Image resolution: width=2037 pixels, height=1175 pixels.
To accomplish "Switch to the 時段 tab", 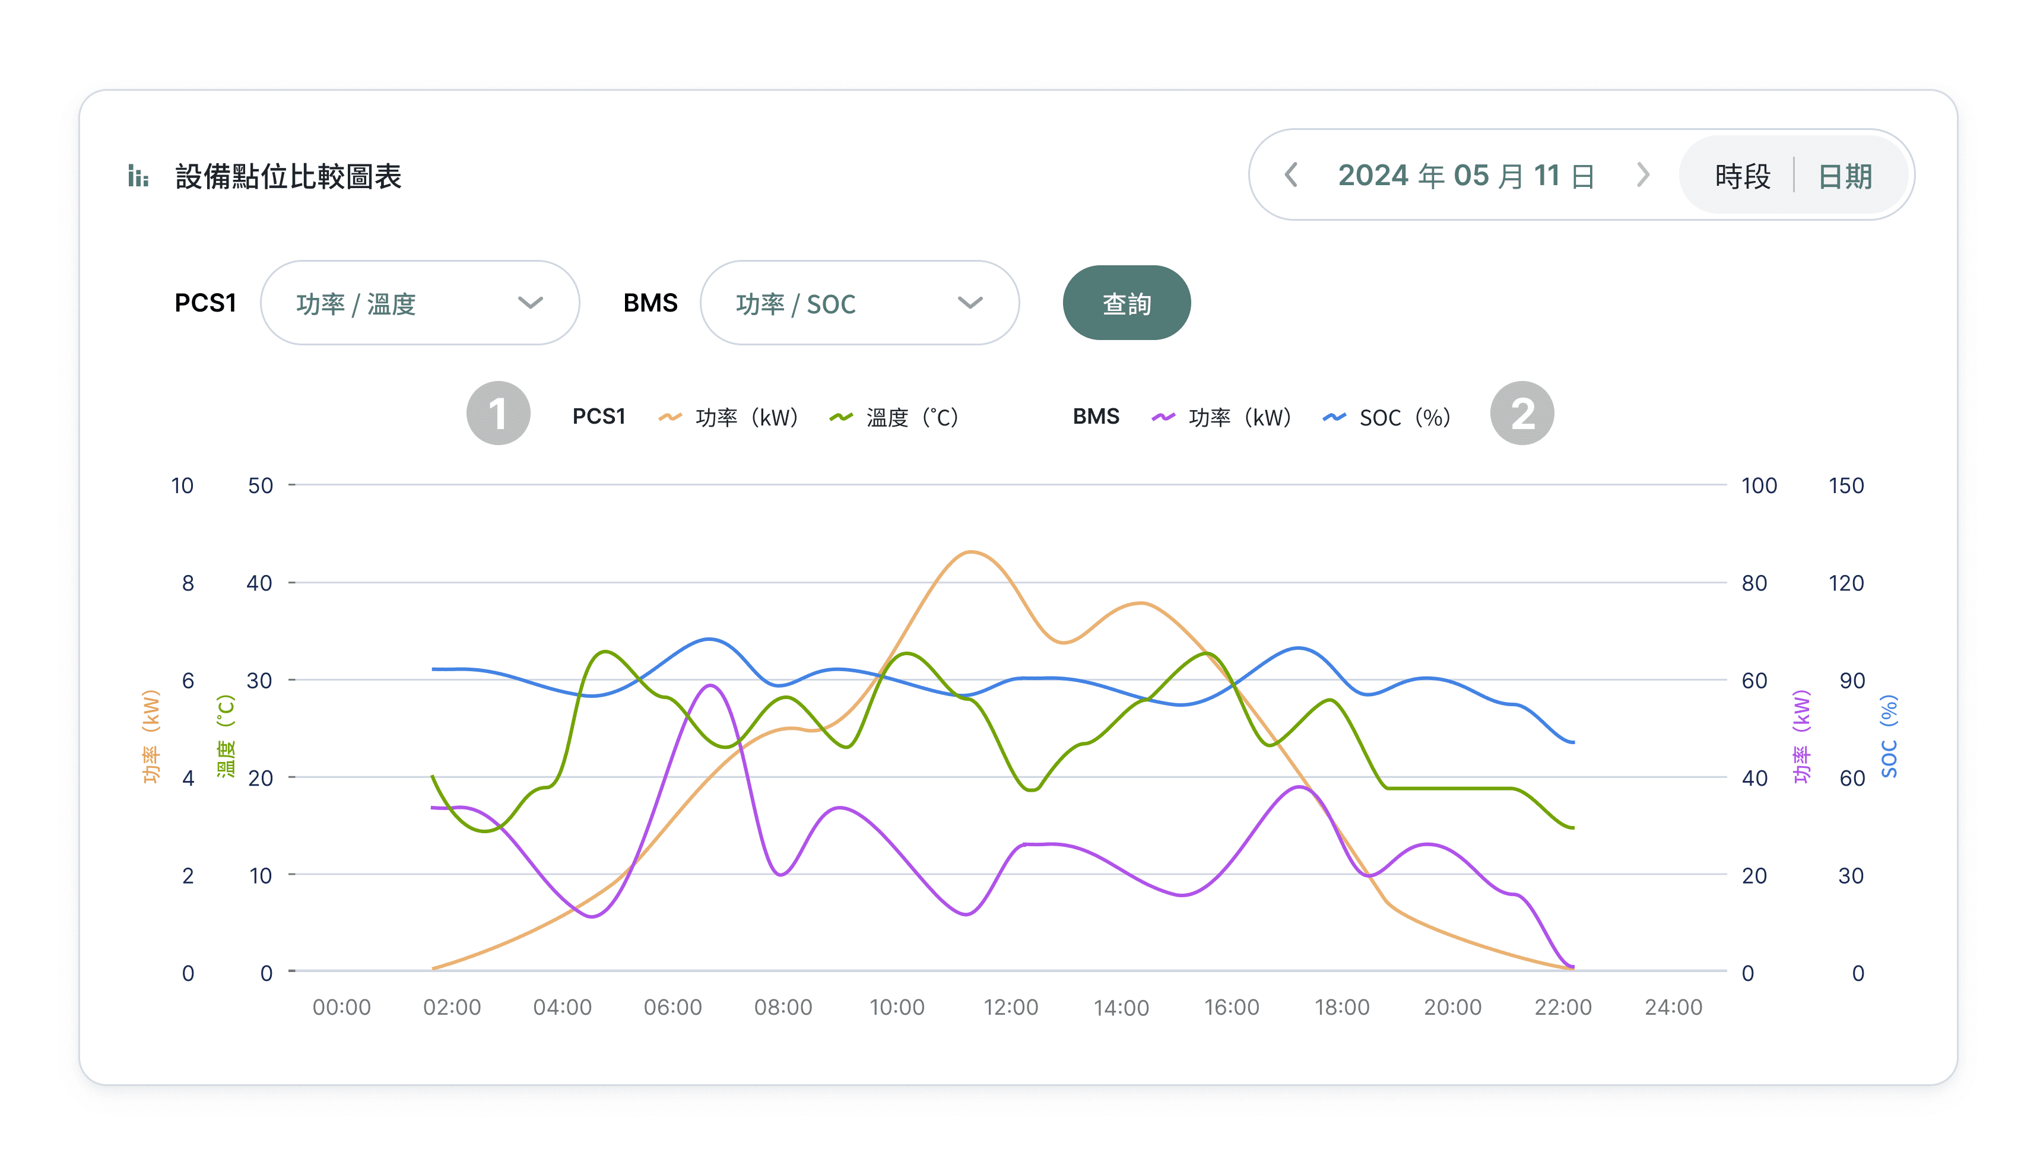I will pyautogui.click(x=1743, y=175).
